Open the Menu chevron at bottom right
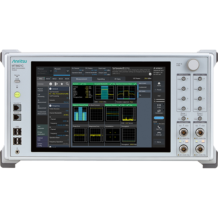 pos(159,142)
